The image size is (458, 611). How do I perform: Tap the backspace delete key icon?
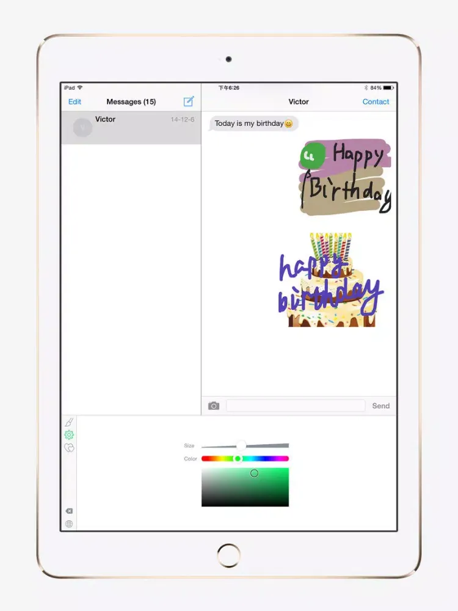click(69, 511)
